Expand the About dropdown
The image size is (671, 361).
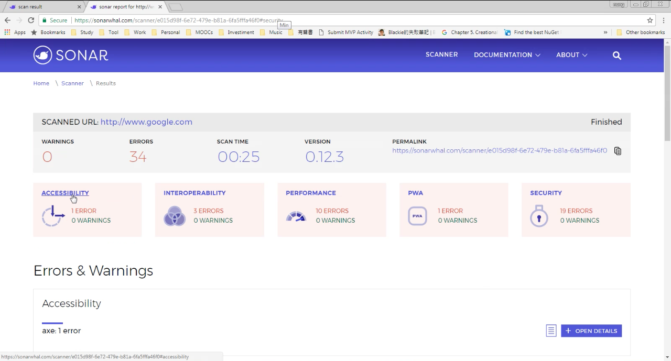tap(571, 55)
